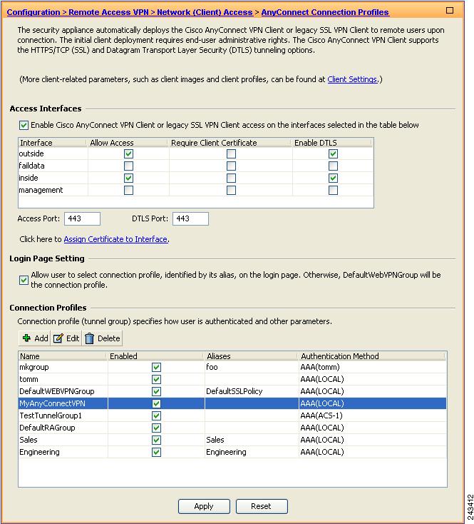Screen dimensions: 474x524
Task: Check Enable DTLS for management interface
Action: coord(333,190)
